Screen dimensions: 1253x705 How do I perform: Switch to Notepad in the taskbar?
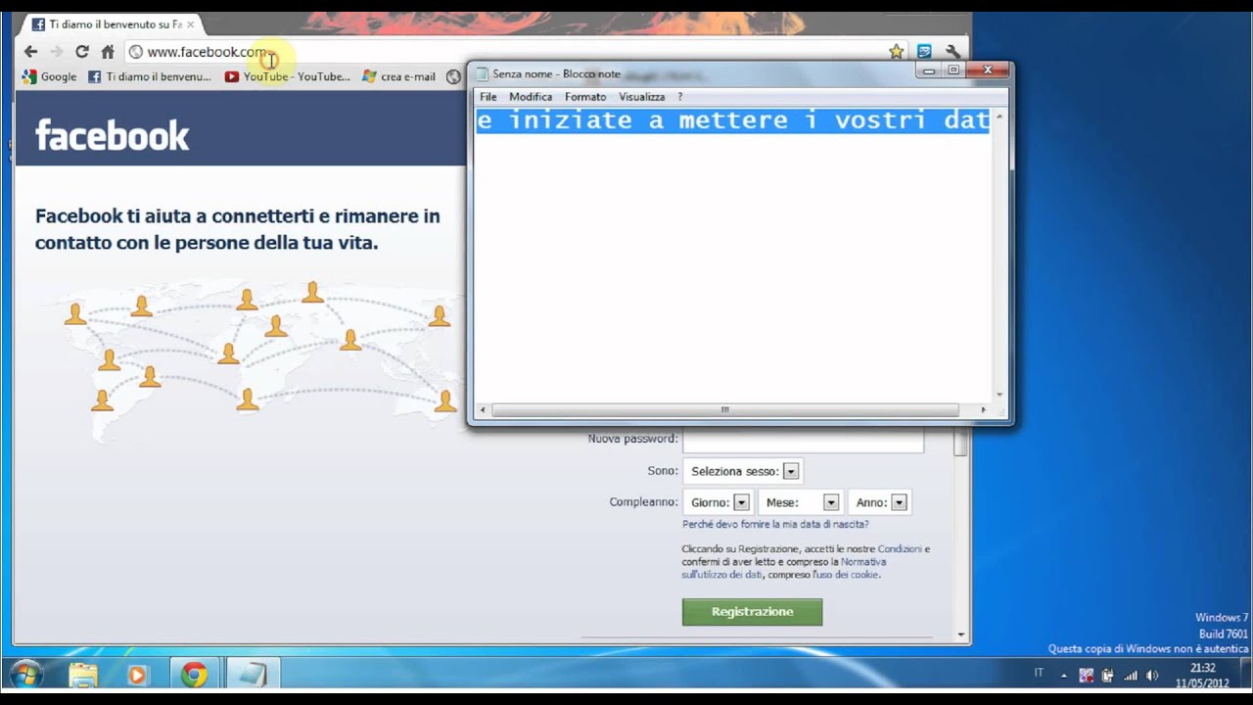tap(253, 675)
